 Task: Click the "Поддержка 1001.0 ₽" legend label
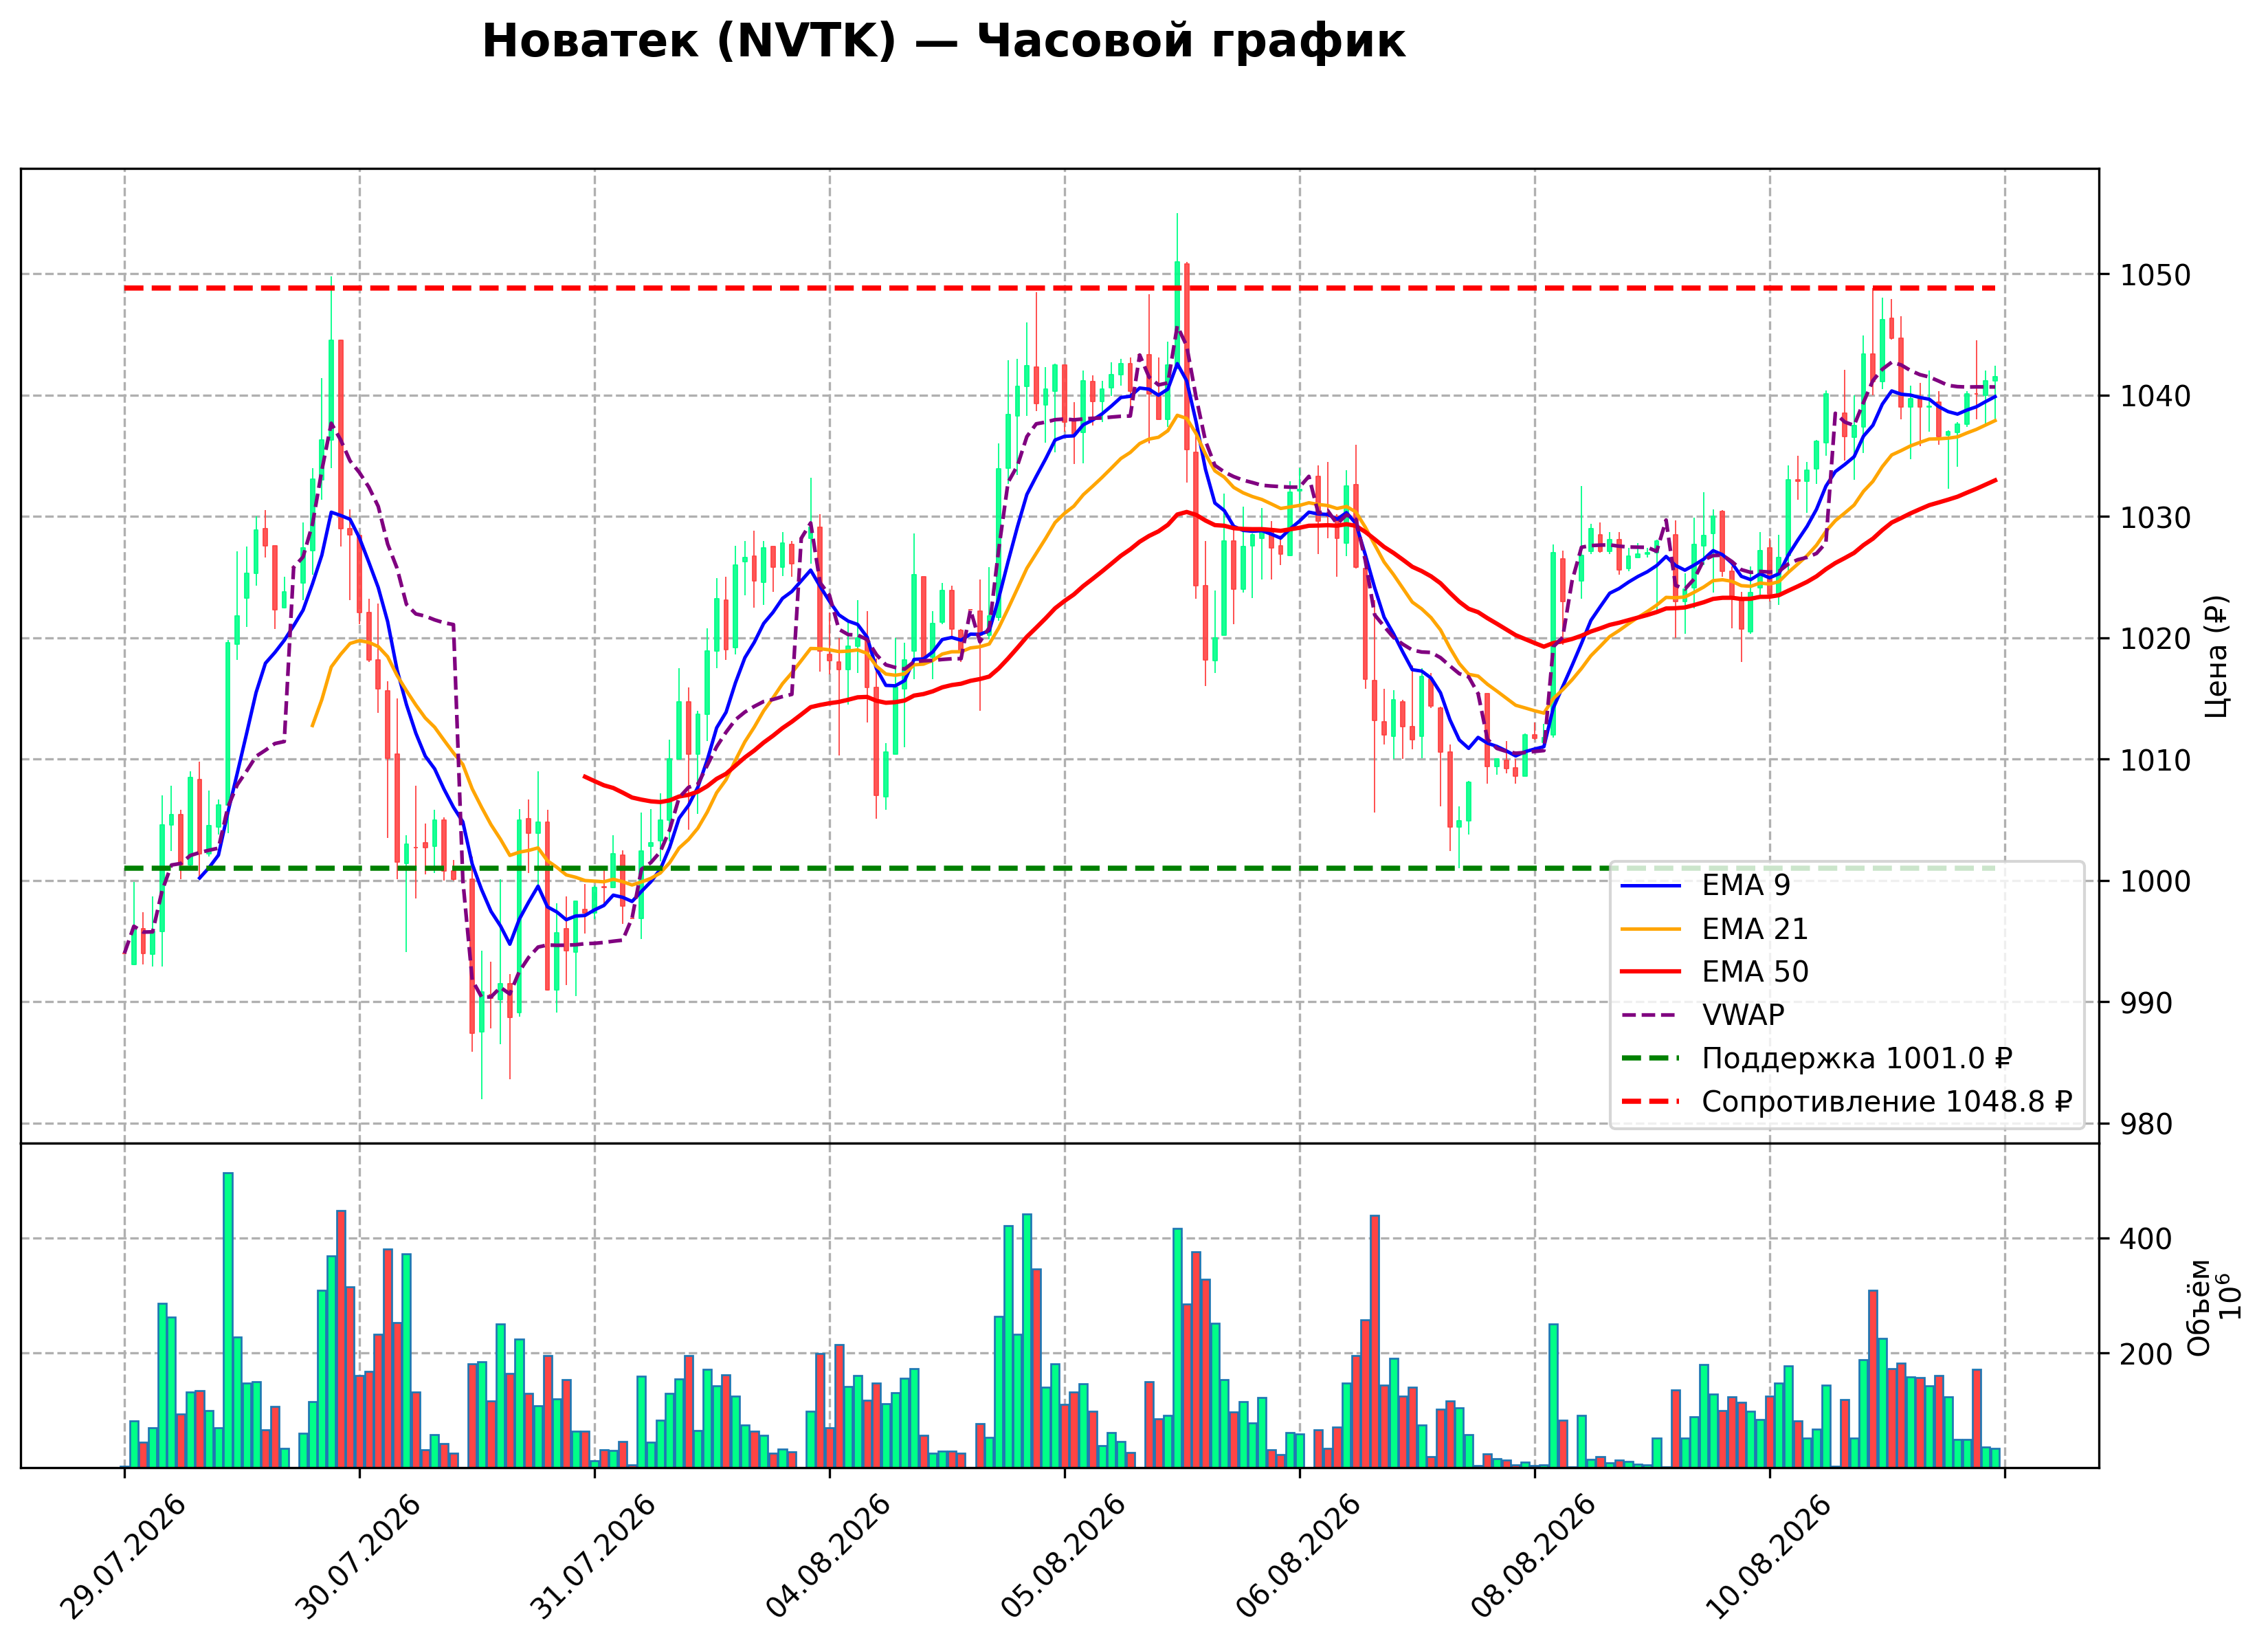point(1857,1058)
